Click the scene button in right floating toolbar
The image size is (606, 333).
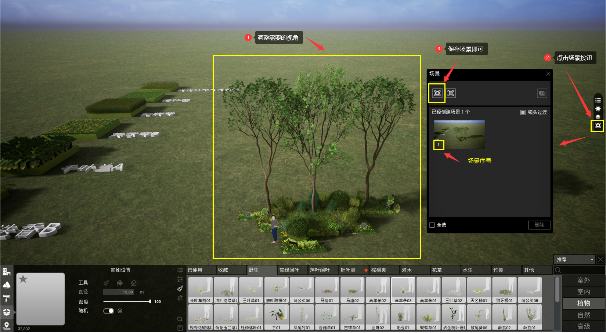coord(598,126)
